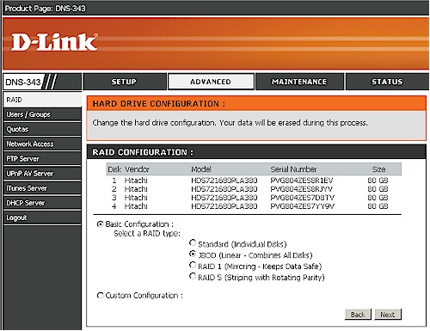Click Logout in the sidebar
430x331 pixels.
(x=42, y=218)
